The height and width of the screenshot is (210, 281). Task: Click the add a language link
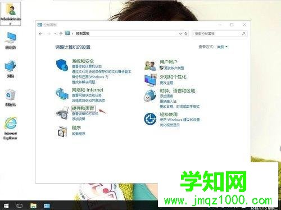(x=166, y=96)
